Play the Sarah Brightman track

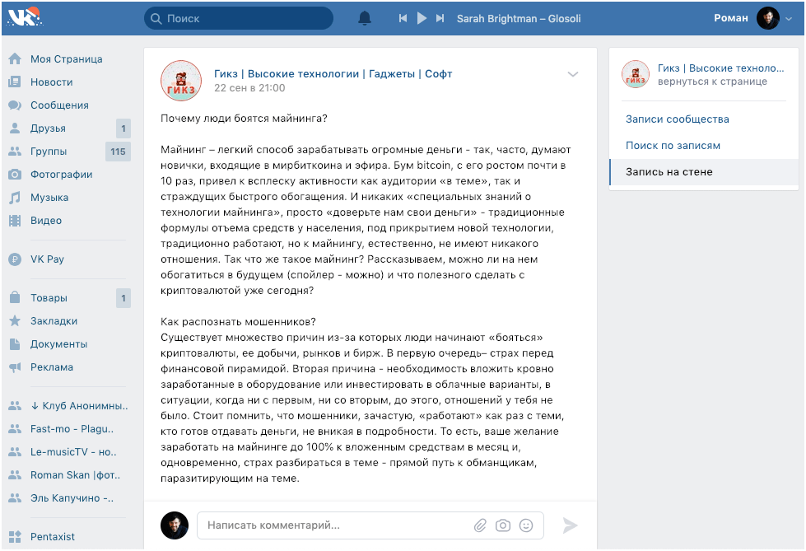point(422,18)
